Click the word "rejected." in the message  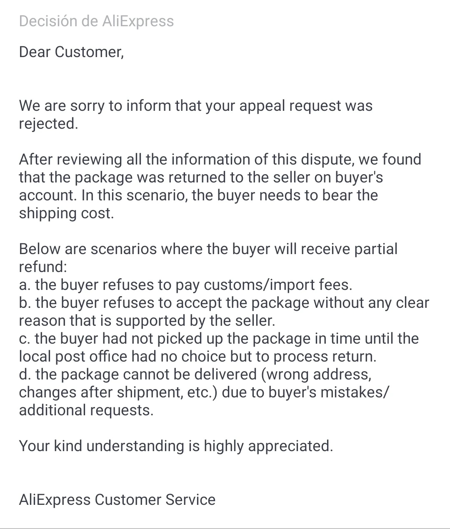click(48, 124)
